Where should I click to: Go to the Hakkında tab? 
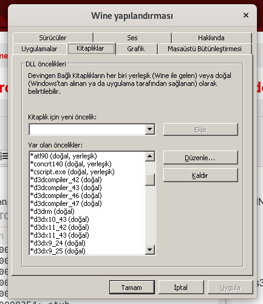[x=211, y=38]
